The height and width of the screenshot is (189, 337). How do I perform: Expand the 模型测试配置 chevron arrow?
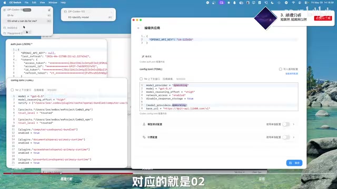tap(294, 124)
